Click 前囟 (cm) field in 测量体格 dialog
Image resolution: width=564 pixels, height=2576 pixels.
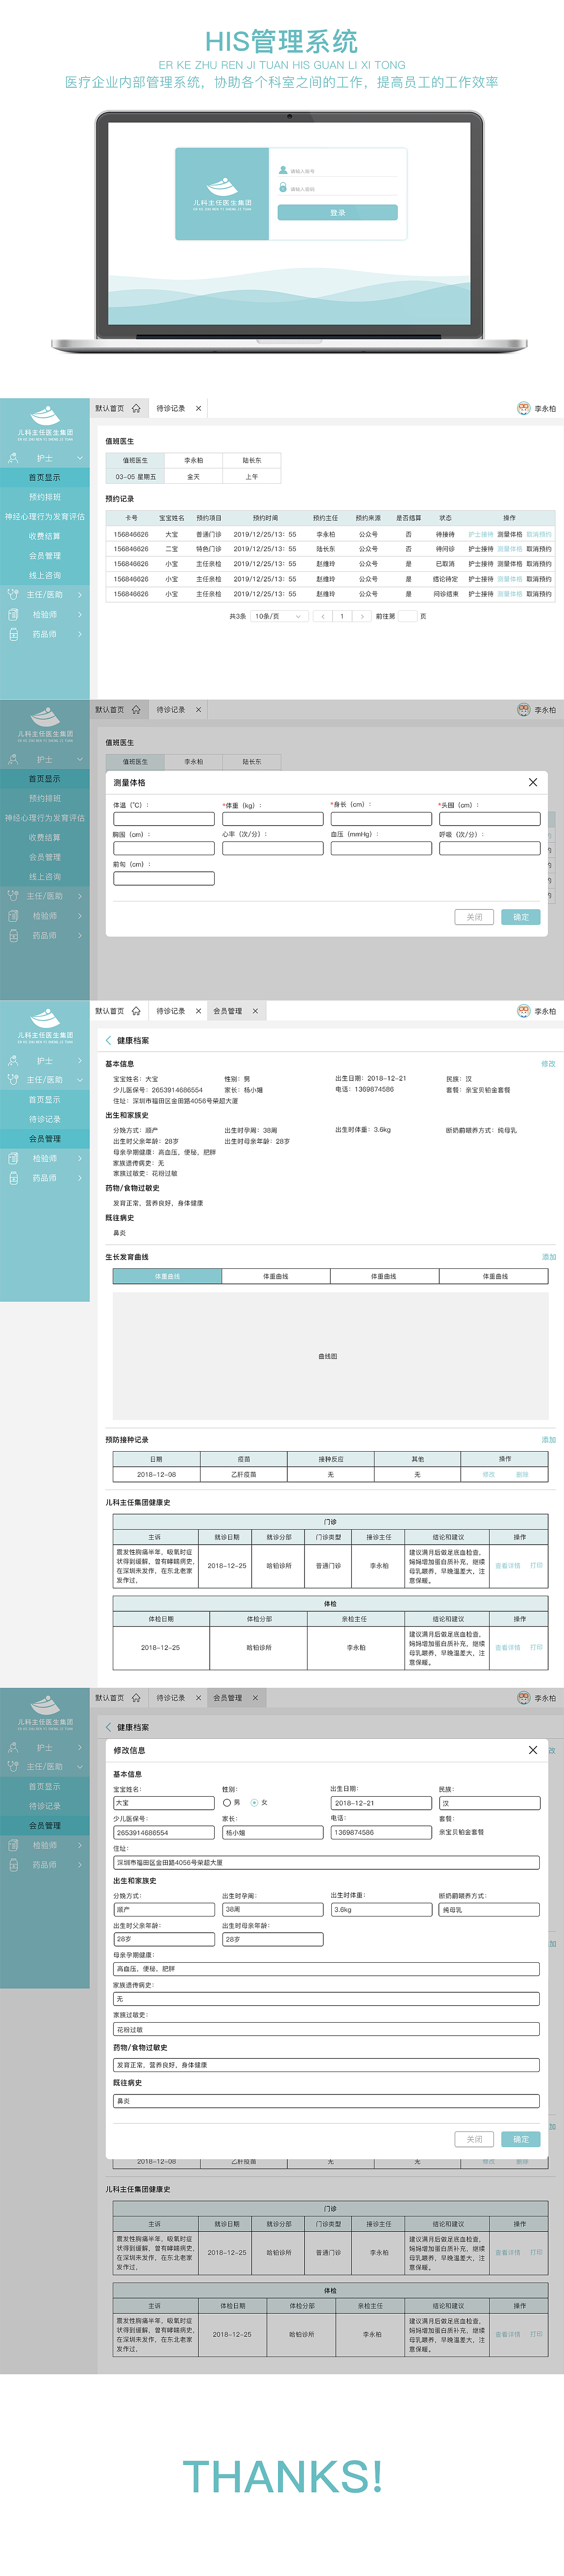coord(164,879)
